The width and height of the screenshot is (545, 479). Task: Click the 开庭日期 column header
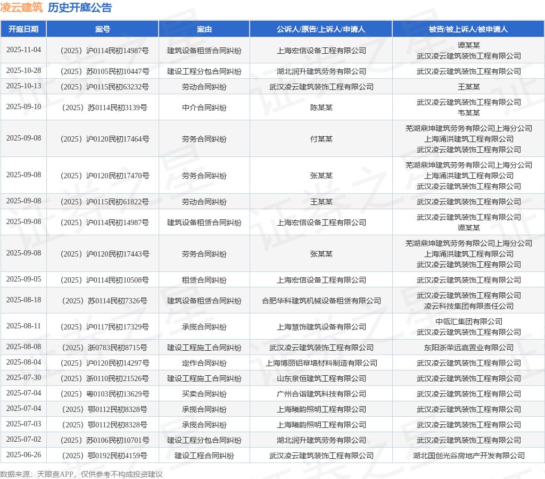tap(23, 29)
